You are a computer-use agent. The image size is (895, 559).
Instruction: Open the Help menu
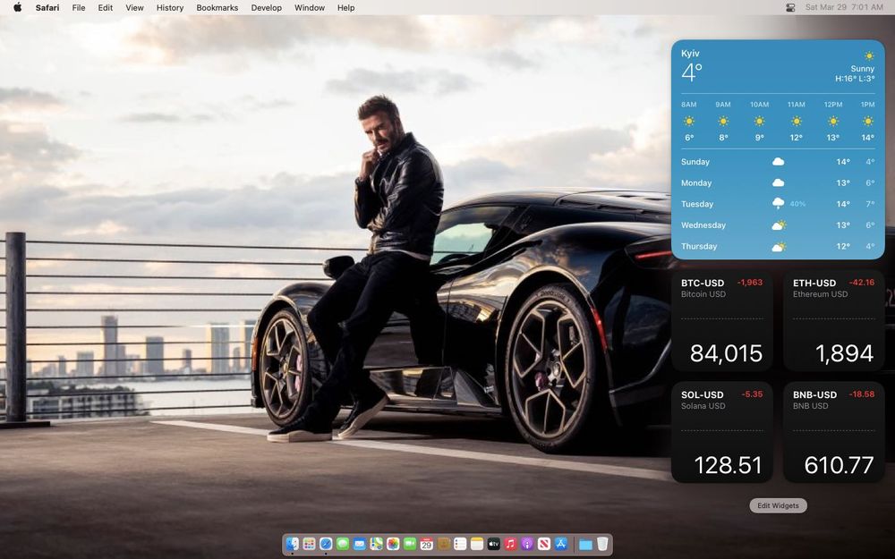tap(345, 7)
